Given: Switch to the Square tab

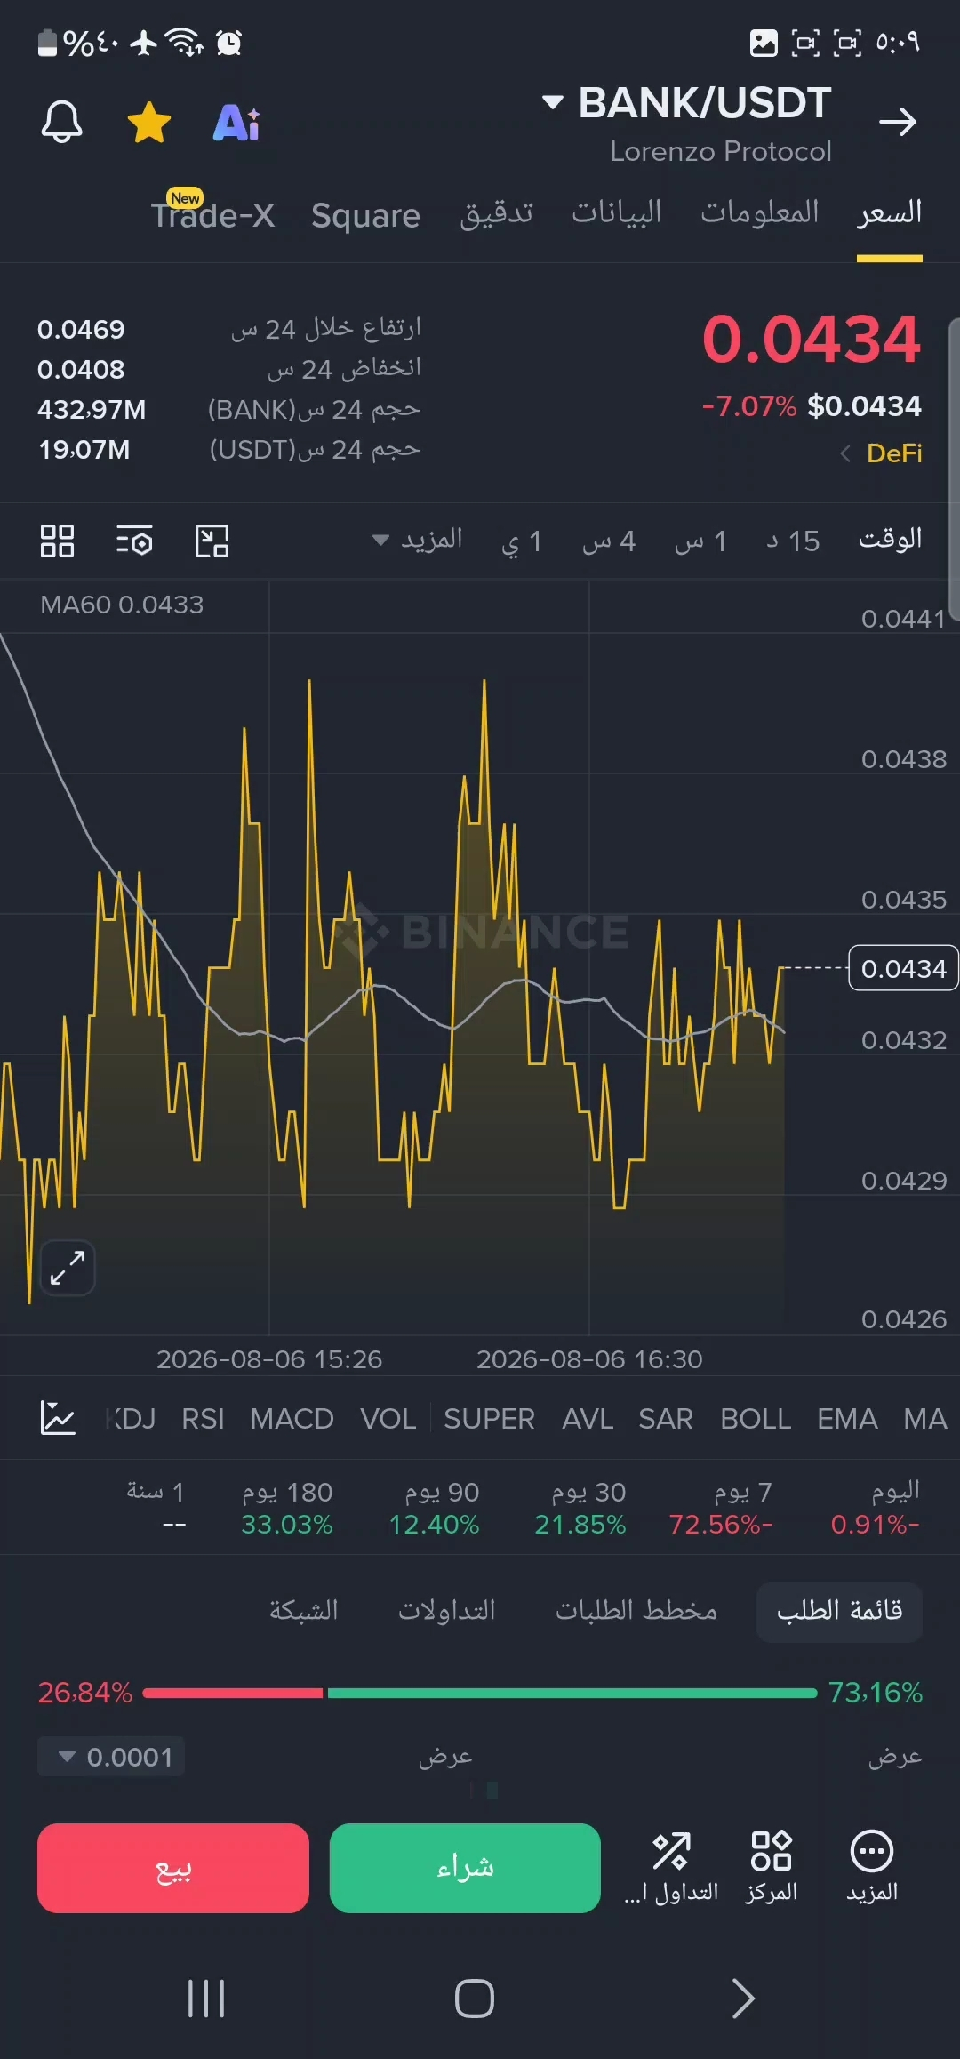Looking at the screenshot, I should [365, 215].
